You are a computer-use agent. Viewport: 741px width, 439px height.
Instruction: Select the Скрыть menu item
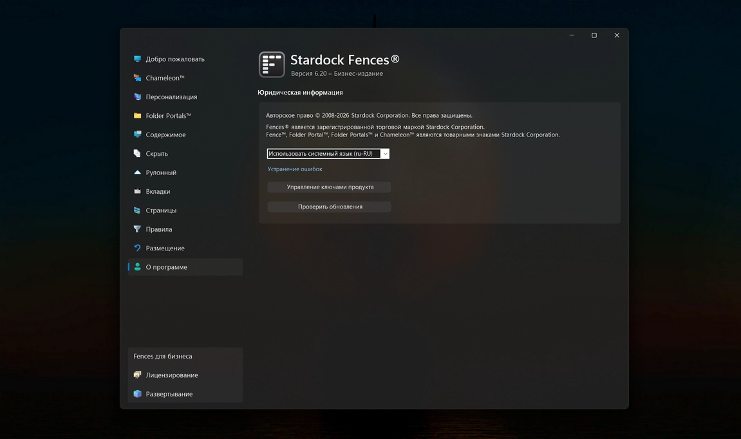tap(185, 154)
